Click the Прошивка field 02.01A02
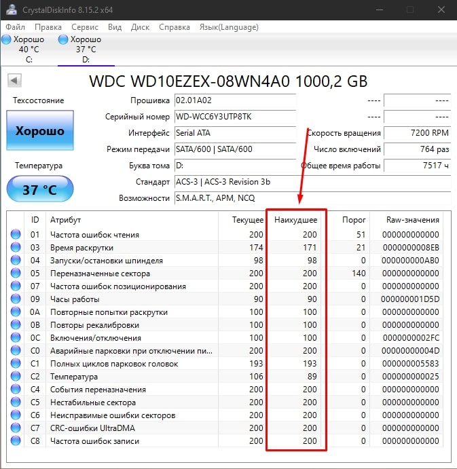Viewport: 457px width, 469px height. (235, 100)
